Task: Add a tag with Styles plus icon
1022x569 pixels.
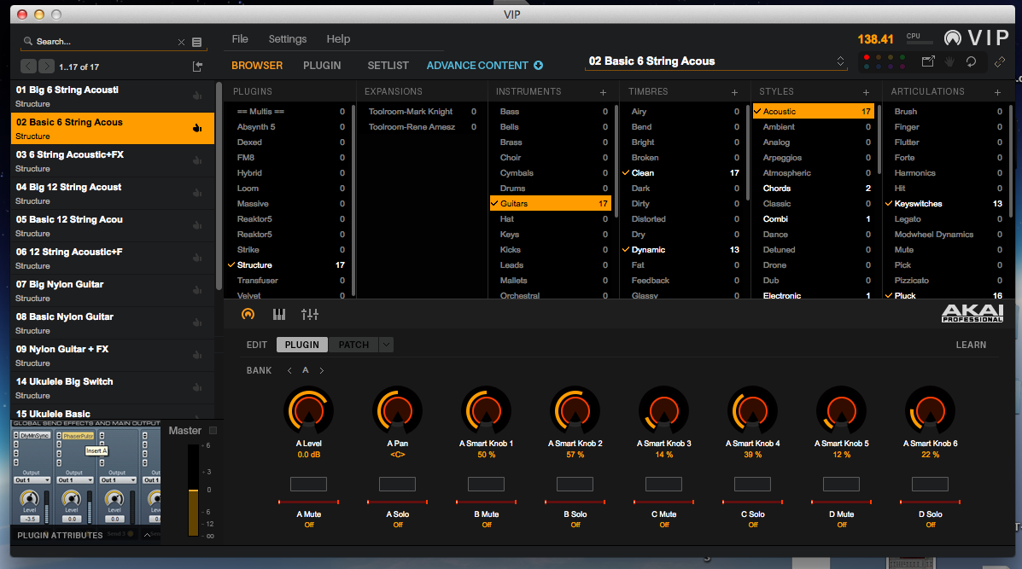Action: coord(867,92)
